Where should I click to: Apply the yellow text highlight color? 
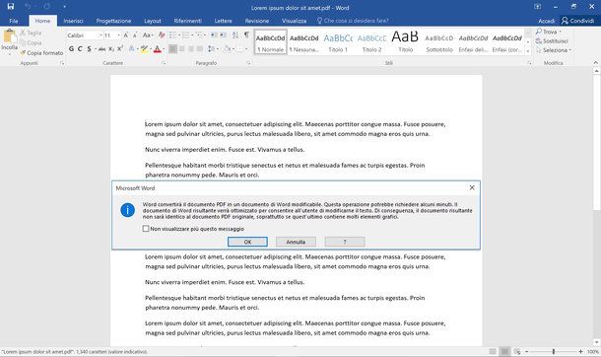[x=144, y=48]
